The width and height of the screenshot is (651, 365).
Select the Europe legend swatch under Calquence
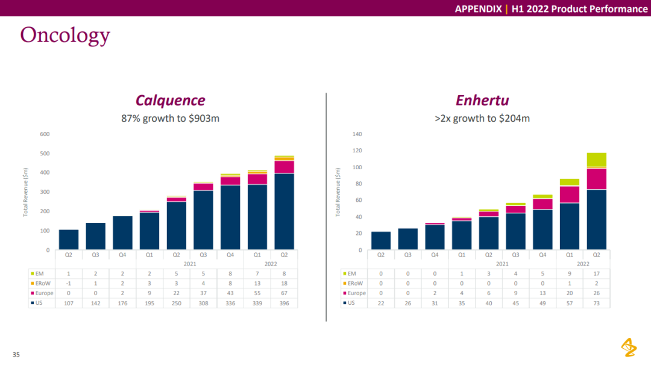[33, 293]
